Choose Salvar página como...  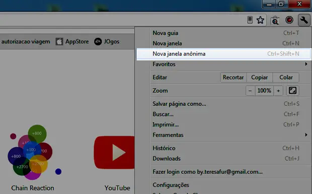[223, 104]
